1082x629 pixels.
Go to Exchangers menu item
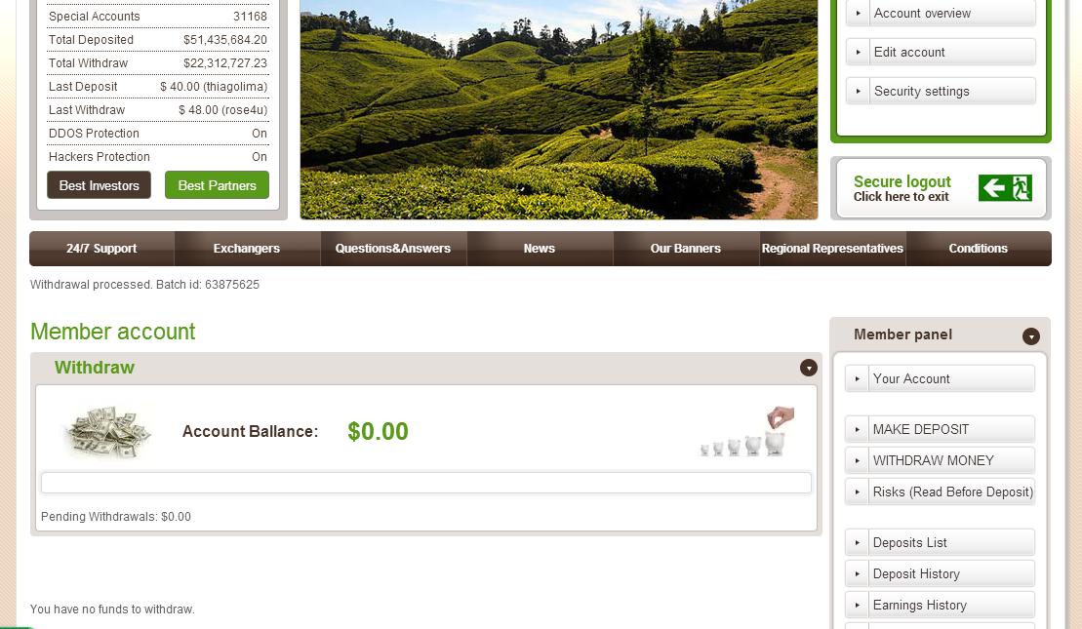[x=246, y=249]
